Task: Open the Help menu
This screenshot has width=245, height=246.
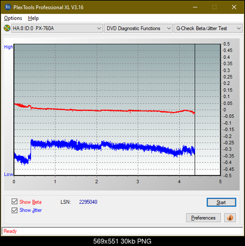Action: (x=34, y=18)
